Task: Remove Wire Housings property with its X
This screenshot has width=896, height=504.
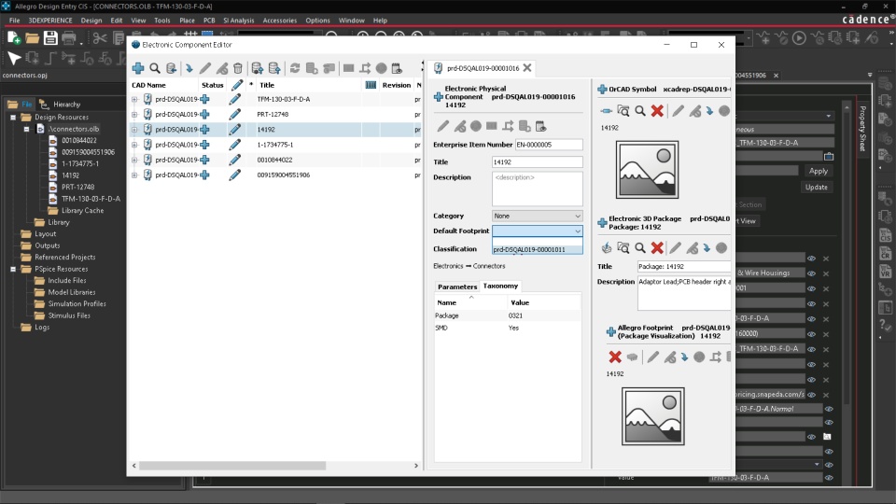Action: [826, 273]
